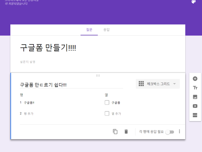Delete the question with trash icon
The height and width of the screenshot is (152, 202).
(x=126, y=131)
